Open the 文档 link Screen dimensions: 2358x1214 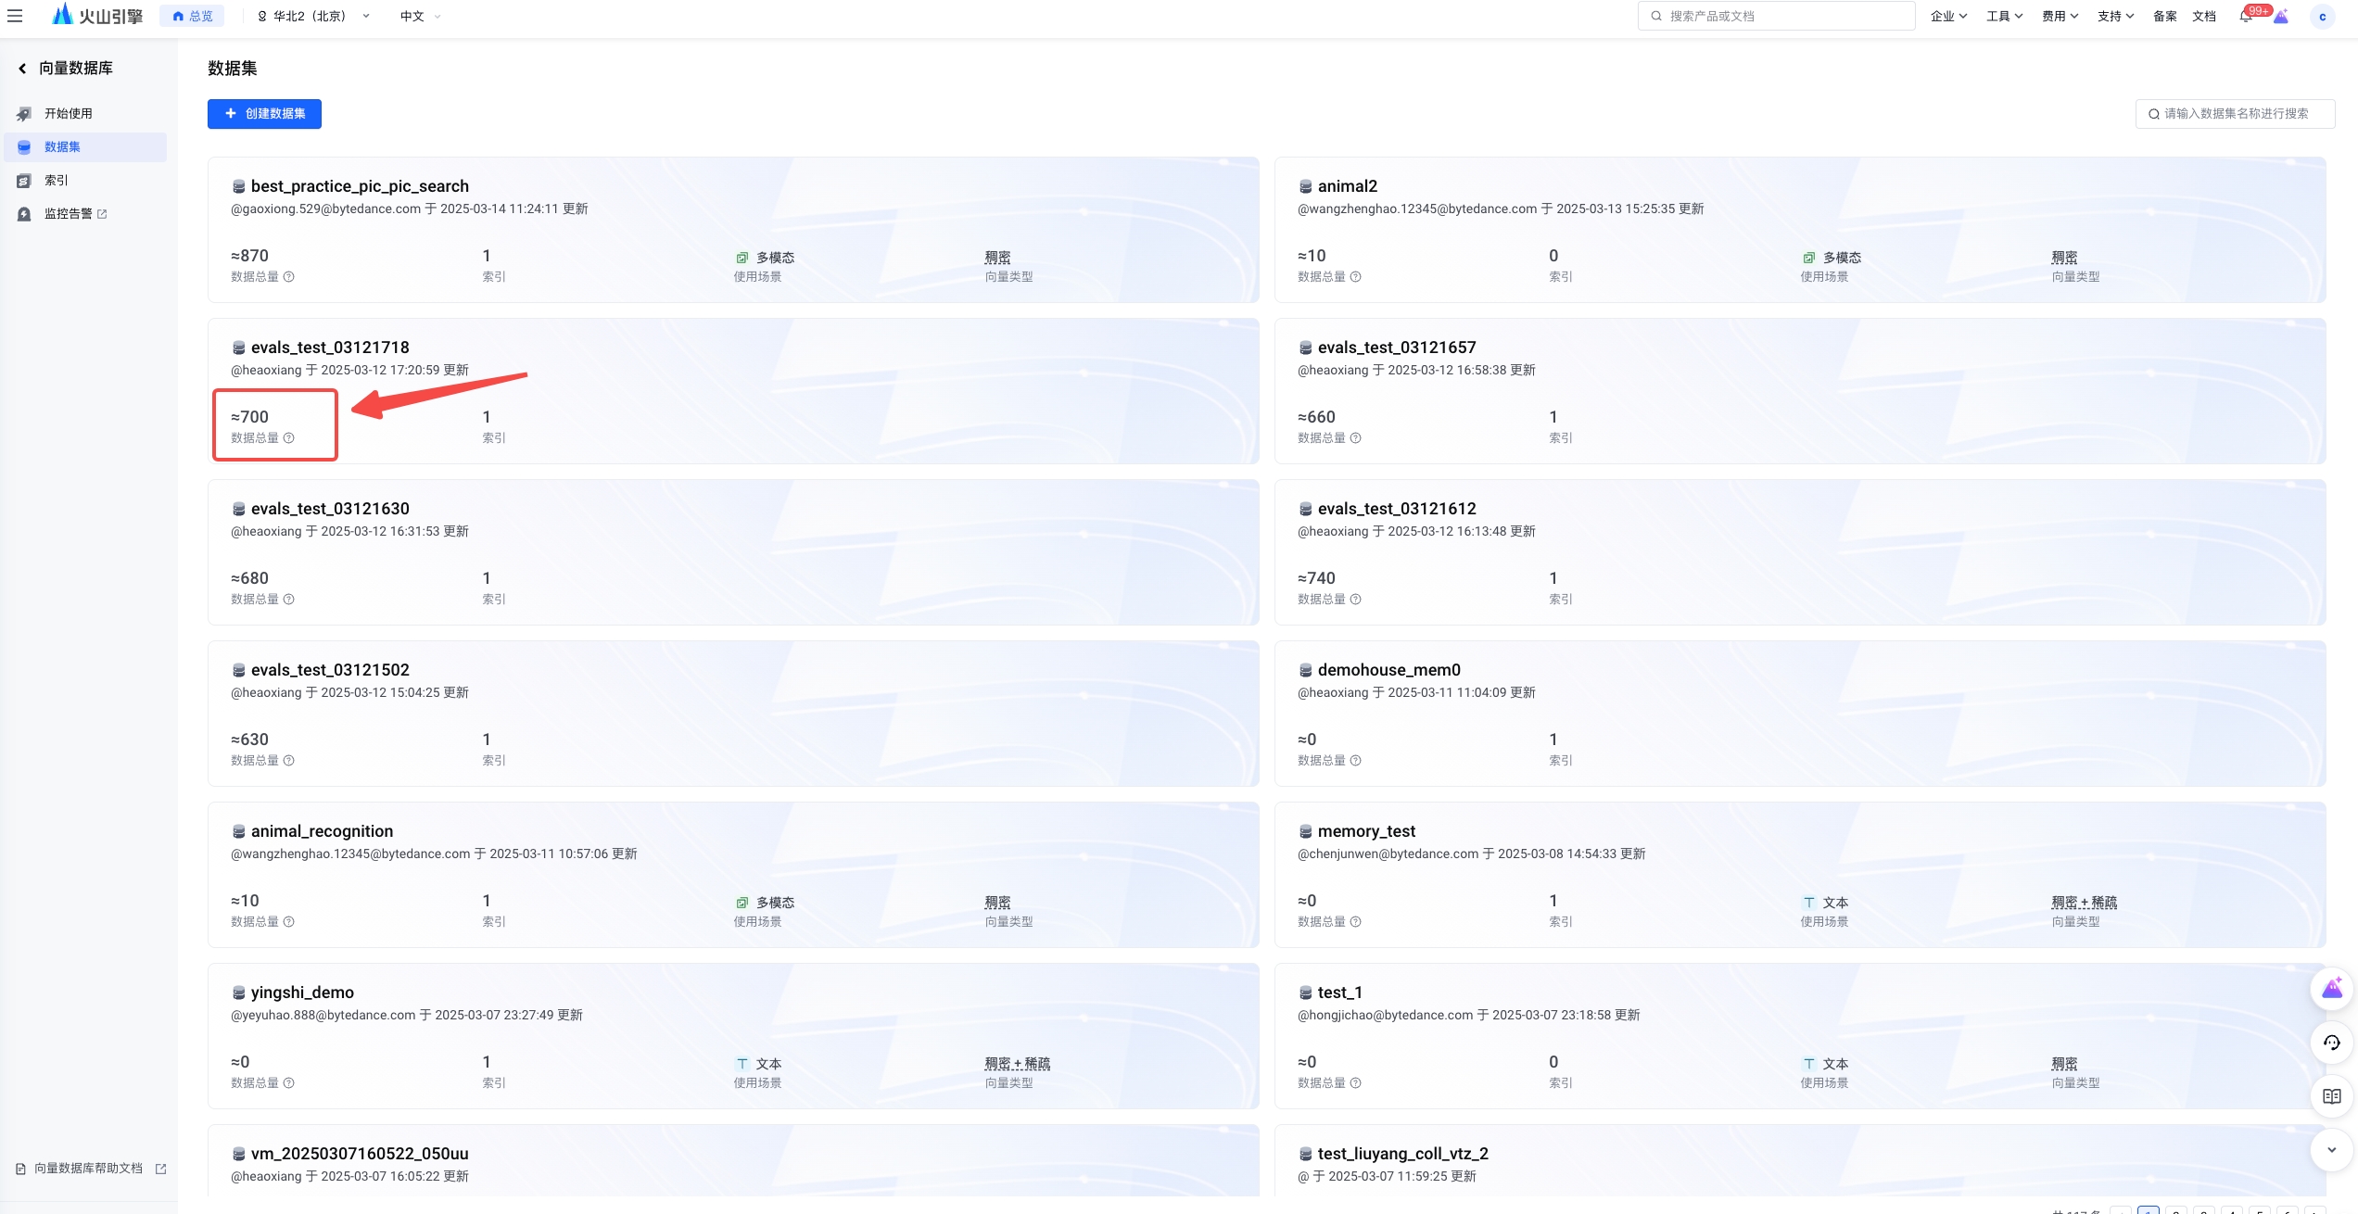(2203, 16)
